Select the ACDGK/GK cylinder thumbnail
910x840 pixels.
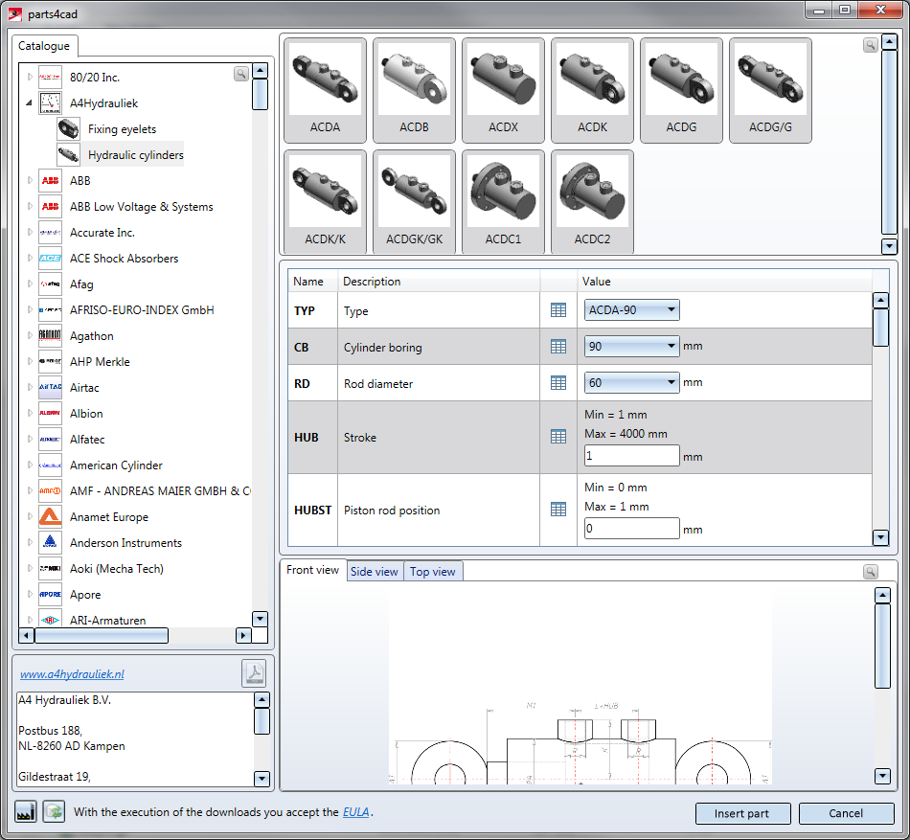point(414,202)
